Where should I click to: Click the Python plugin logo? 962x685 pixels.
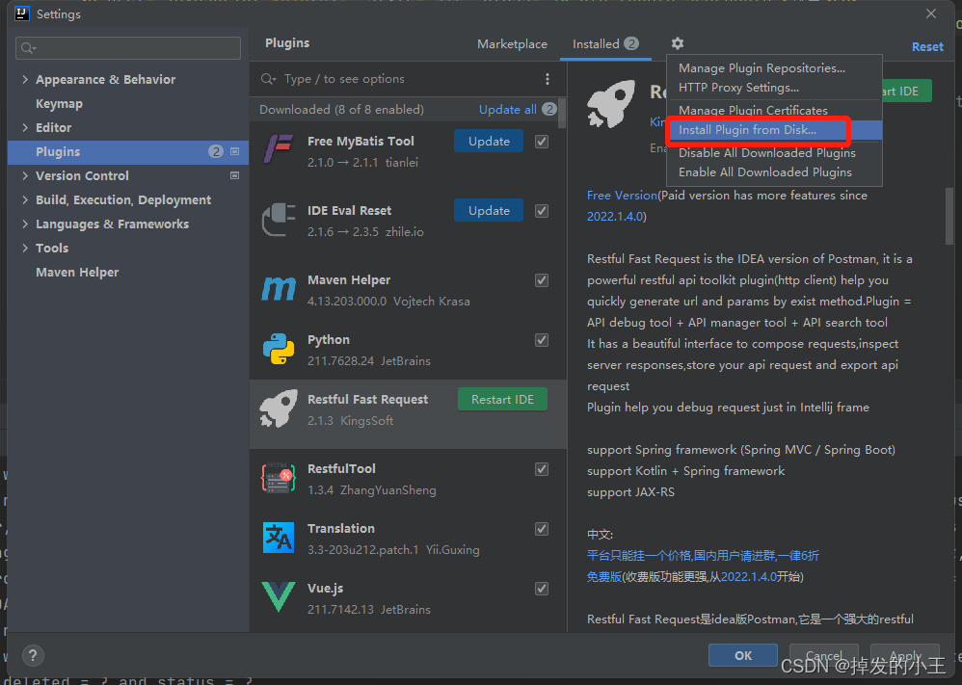tap(279, 349)
